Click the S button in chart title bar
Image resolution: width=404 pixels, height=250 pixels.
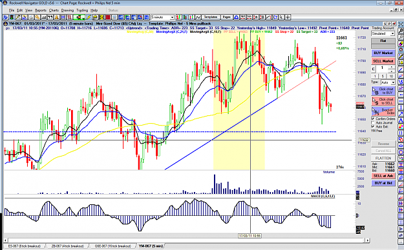point(385,24)
